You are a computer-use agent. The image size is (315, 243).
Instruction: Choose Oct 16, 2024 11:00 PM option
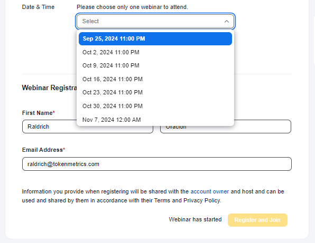(x=155, y=79)
